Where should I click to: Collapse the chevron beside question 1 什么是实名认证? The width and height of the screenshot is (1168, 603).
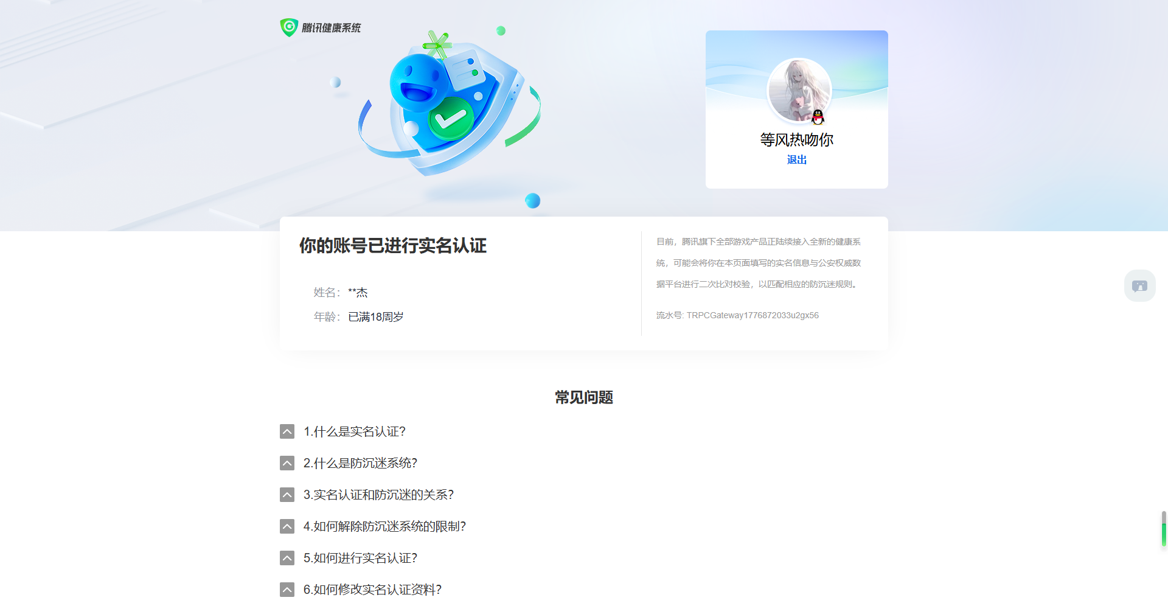[x=287, y=431]
